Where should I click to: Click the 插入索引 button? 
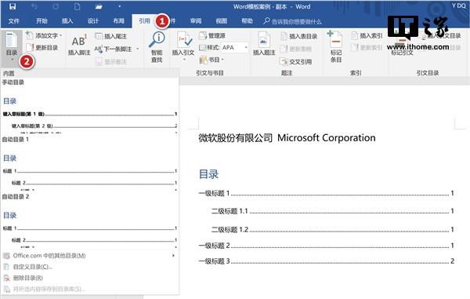click(367, 36)
